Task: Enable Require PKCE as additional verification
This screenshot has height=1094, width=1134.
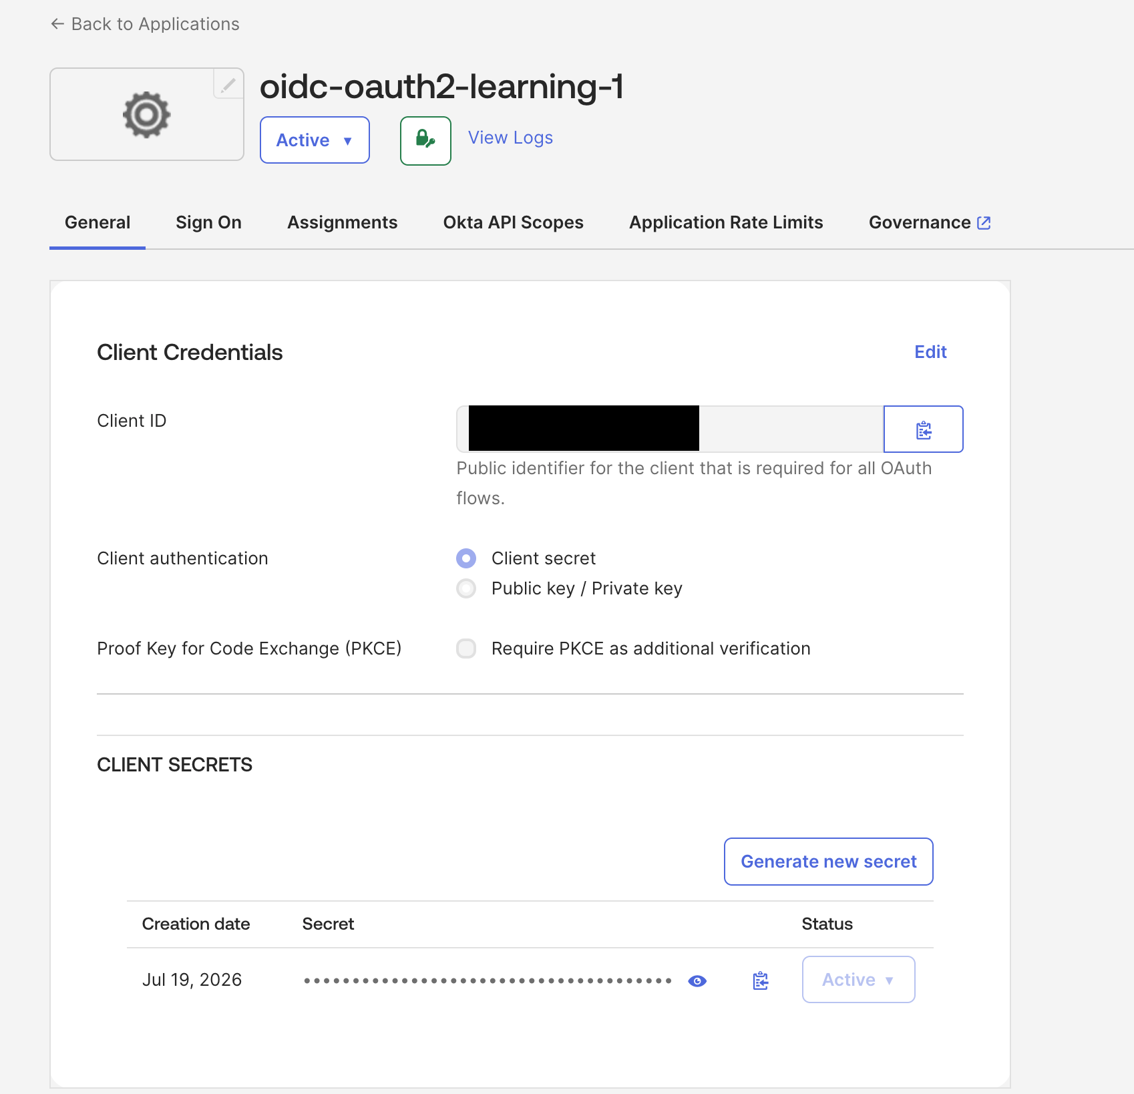Action: [466, 648]
